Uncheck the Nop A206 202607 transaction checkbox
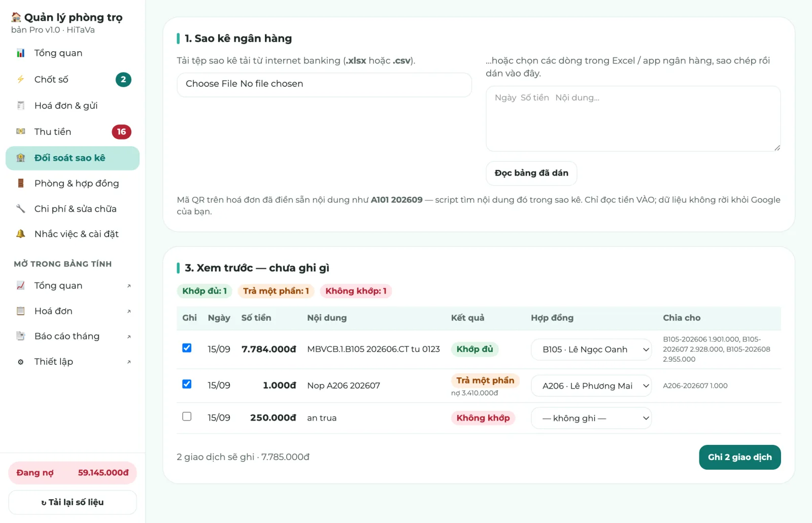Viewport: 812px width, 523px height. (x=187, y=384)
